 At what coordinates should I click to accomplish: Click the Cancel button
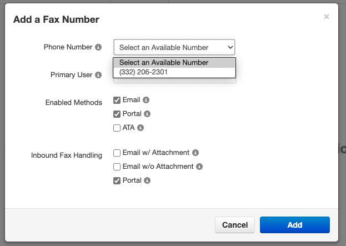pos(235,225)
